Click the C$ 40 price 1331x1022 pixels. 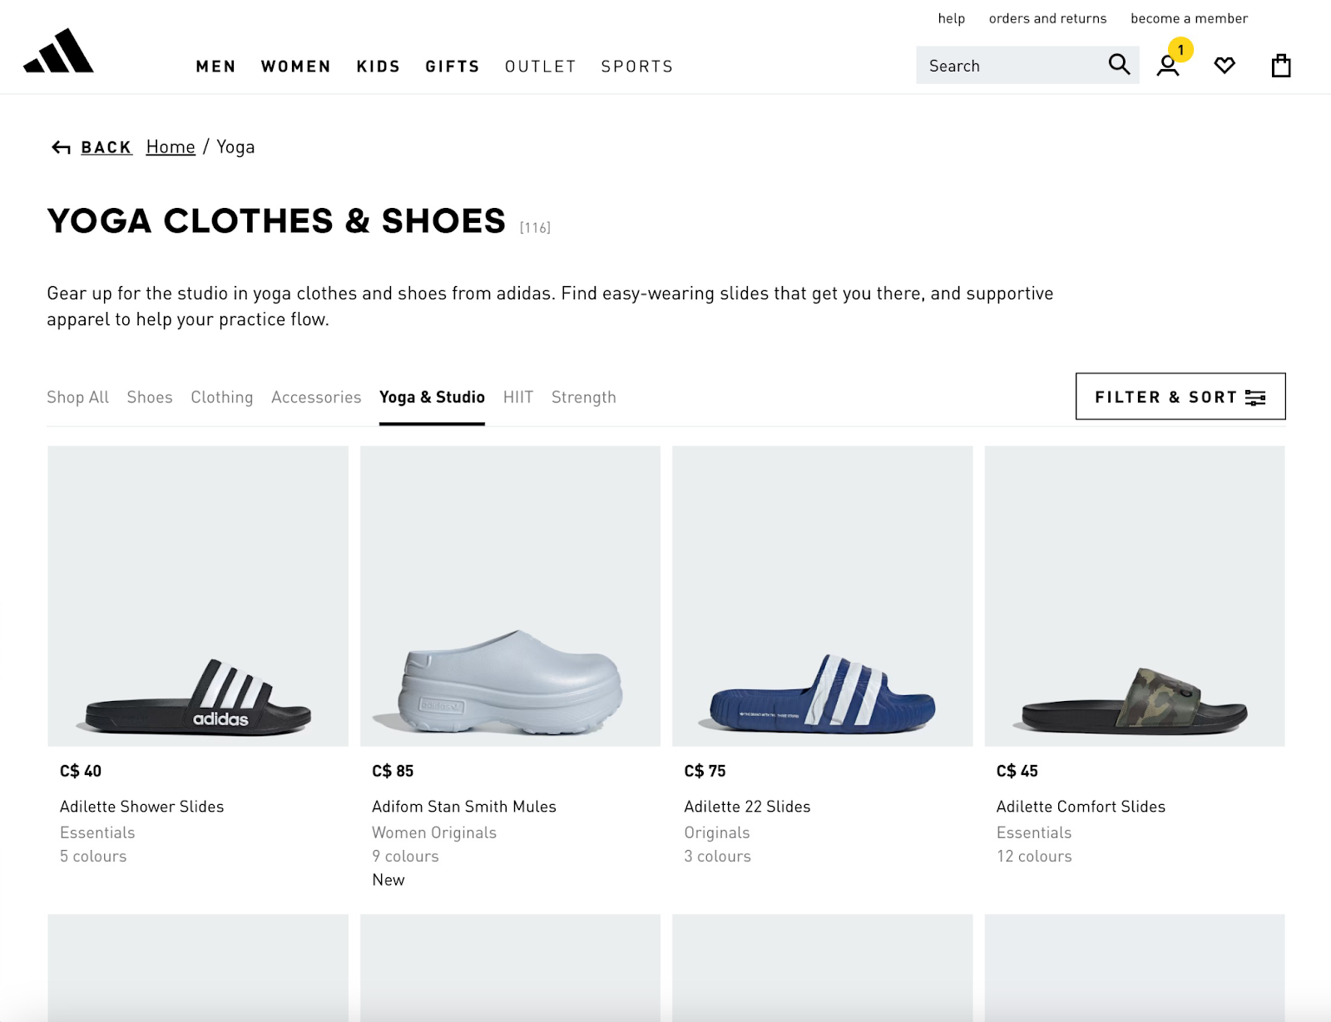click(x=81, y=771)
